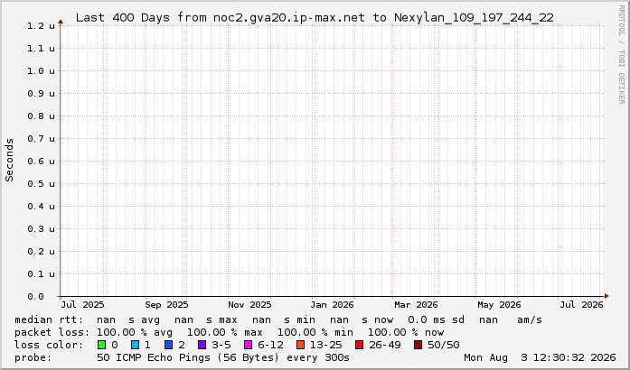Click the '1.0 u' y-axis value
Viewport: 630px width, 370px height.
click(x=41, y=71)
